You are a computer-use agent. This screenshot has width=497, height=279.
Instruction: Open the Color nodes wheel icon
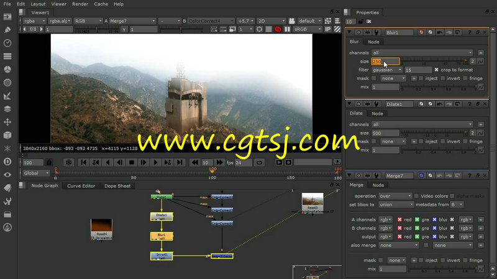point(7,69)
